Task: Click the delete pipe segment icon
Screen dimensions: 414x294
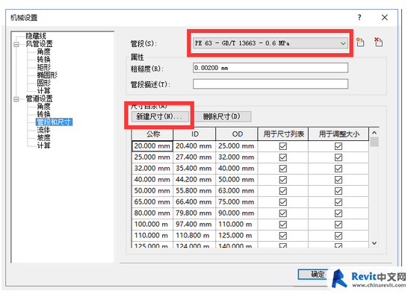Action: (x=378, y=42)
